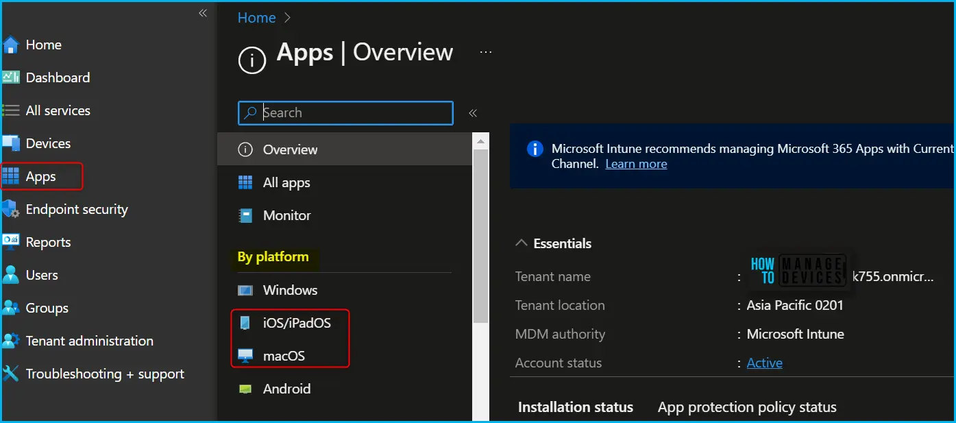Open Troubleshooting + support
The height and width of the screenshot is (423, 956).
(x=105, y=374)
